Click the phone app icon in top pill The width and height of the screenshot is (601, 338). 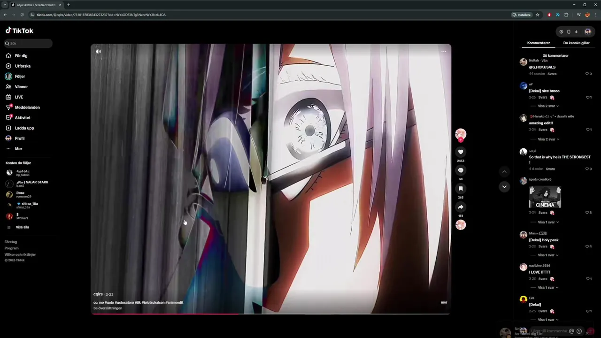tap(569, 32)
